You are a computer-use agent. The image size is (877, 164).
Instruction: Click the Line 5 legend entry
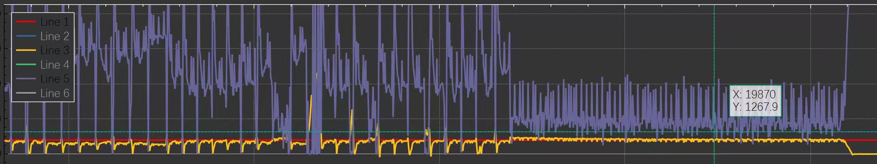(x=43, y=79)
